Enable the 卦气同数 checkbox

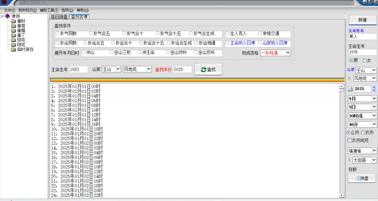click(57, 33)
